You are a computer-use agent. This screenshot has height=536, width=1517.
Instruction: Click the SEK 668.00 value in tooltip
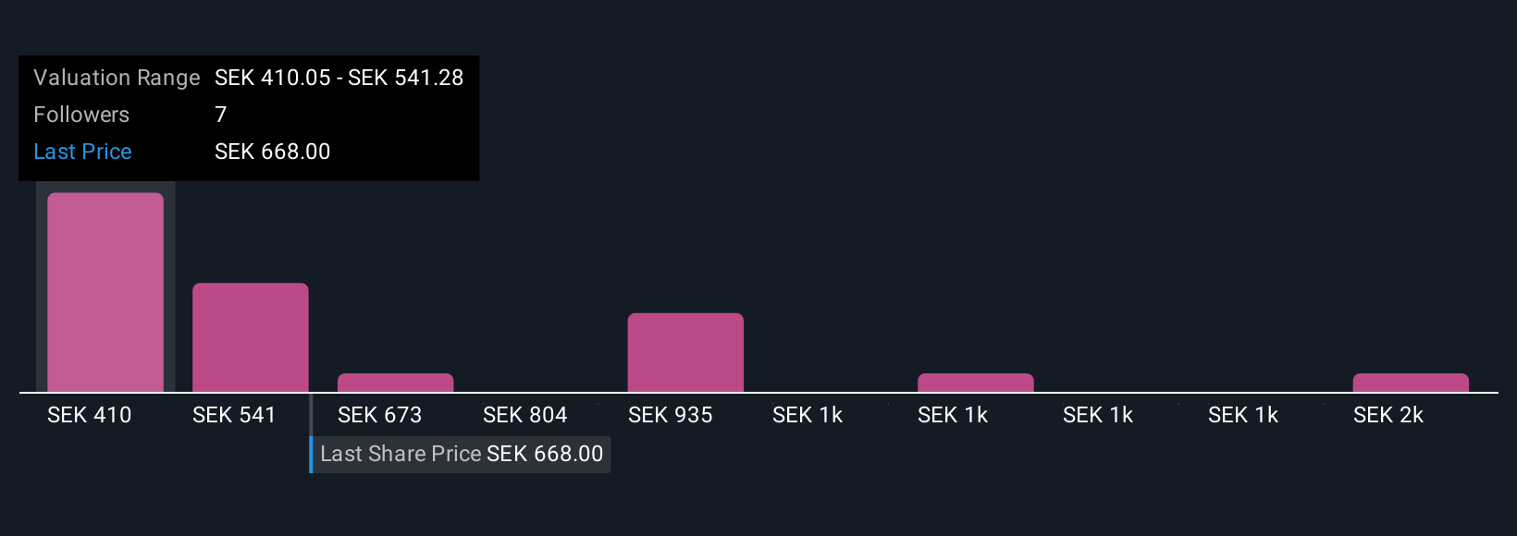(x=273, y=152)
